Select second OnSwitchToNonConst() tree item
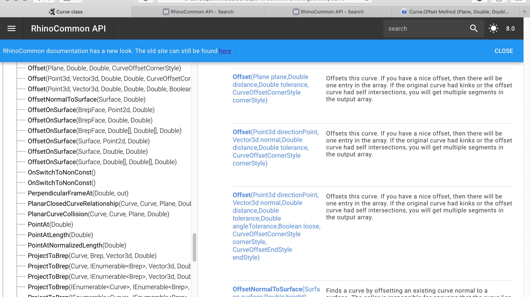 click(62, 183)
